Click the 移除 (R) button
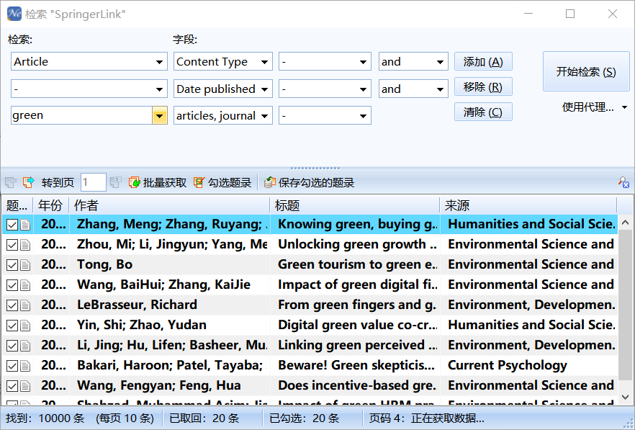This screenshot has width=635, height=430. click(x=483, y=86)
